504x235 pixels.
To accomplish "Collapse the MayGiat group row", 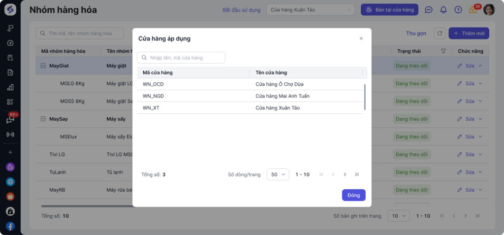I will 43,66.
